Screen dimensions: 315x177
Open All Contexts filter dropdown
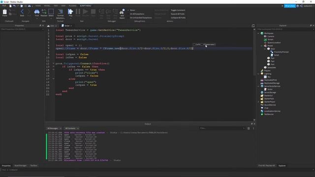[x=71, y=128]
